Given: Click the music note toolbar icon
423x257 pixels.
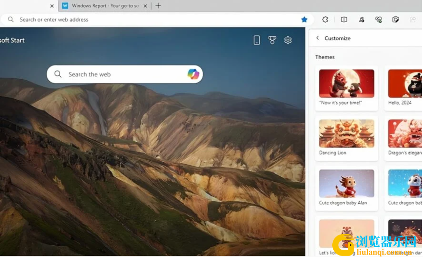Looking at the screenshot, I should click(x=361, y=20).
